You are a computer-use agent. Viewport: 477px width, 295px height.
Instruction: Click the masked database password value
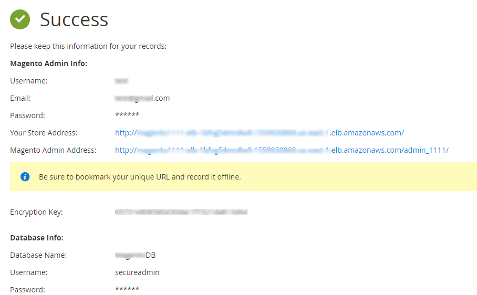(x=127, y=290)
